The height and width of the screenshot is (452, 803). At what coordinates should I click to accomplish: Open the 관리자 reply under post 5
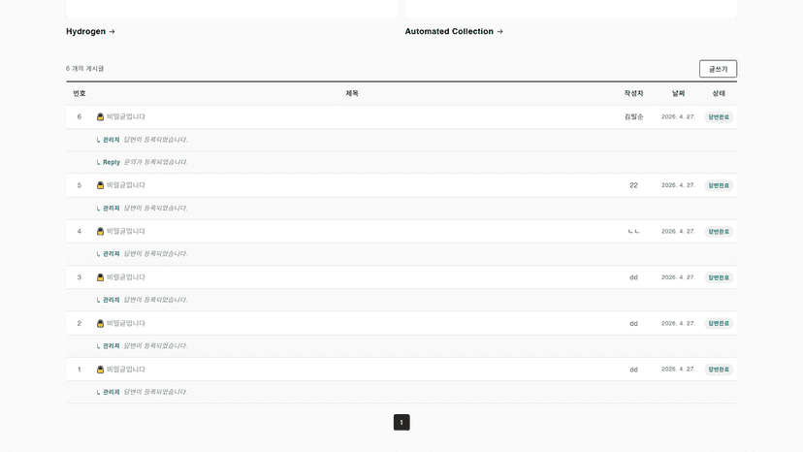(401, 209)
